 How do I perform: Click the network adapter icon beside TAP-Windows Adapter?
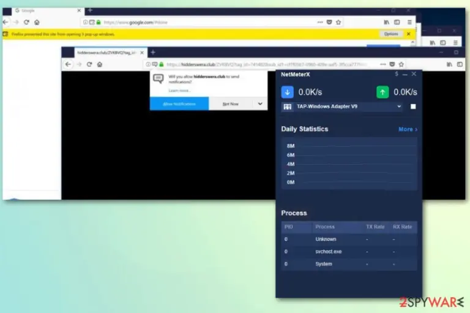pyautogui.click(x=288, y=107)
